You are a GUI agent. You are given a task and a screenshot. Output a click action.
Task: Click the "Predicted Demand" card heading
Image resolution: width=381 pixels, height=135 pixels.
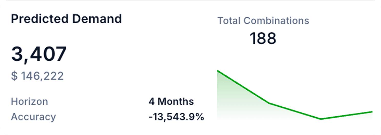pyautogui.click(x=66, y=19)
